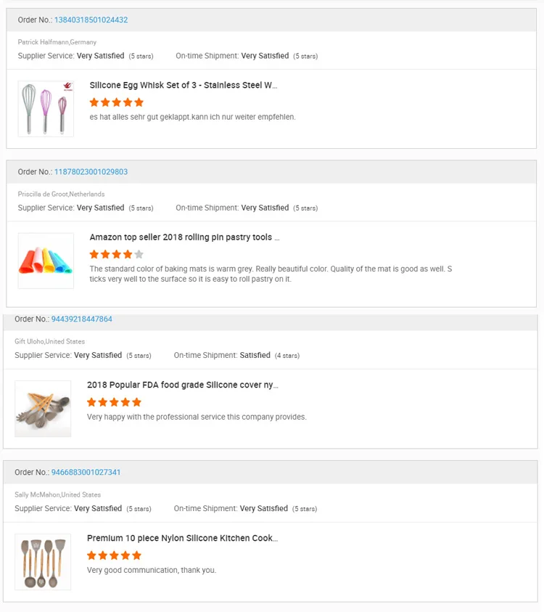Click the star rating under Premium 10 piece
The width and height of the screenshot is (544, 612).
click(114, 555)
